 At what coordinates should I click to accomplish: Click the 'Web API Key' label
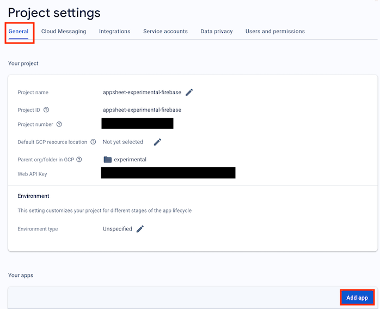pos(32,174)
